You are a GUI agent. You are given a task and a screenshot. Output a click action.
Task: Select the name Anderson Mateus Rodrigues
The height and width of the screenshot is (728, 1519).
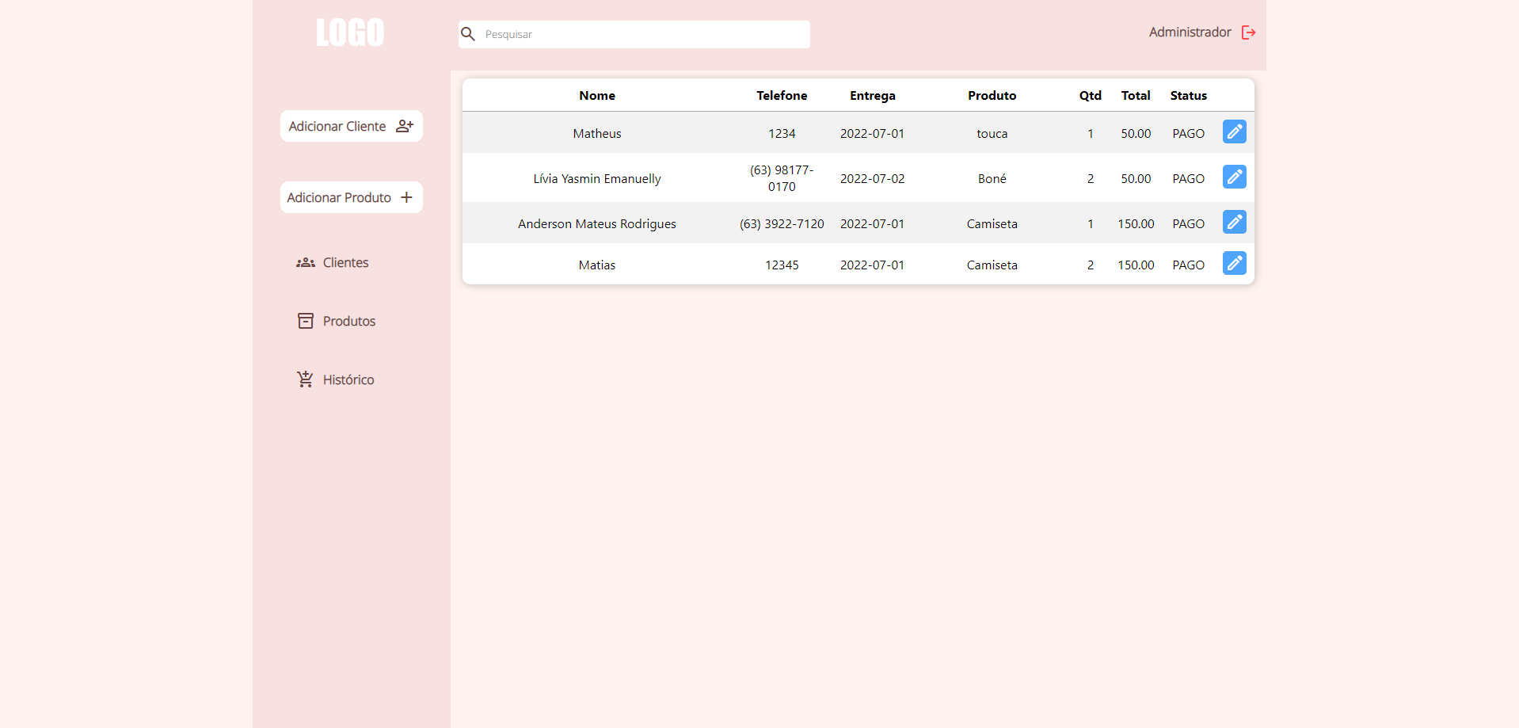coord(597,223)
